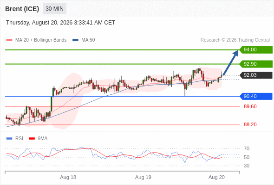Click the green 92.90 resistance price tag
This screenshot has height=185, width=274.
[x=256, y=64]
